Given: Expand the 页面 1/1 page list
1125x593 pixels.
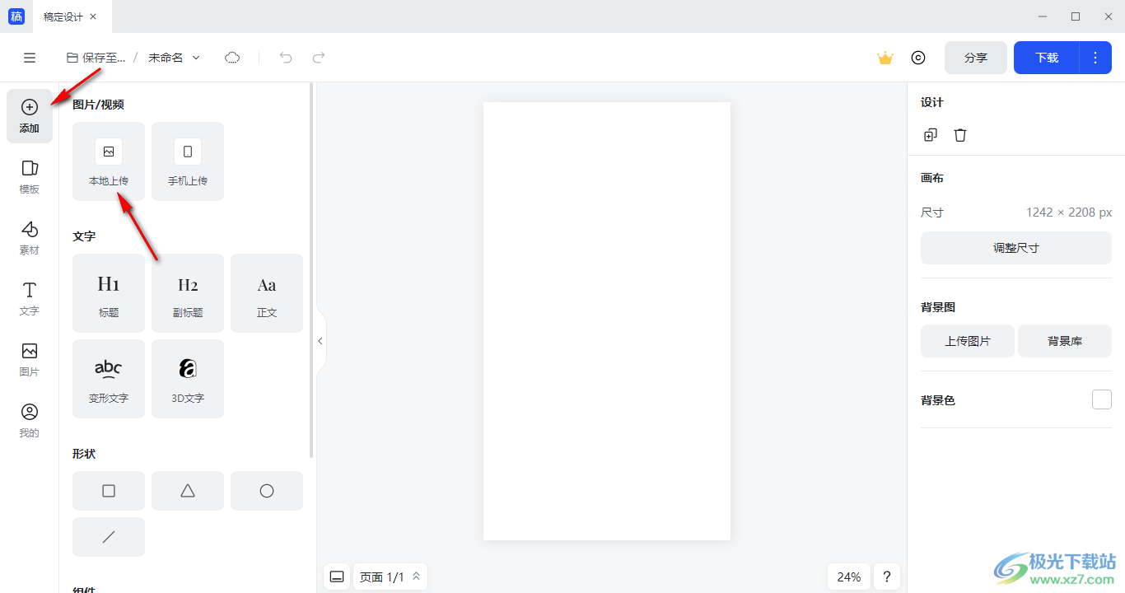Looking at the screenshot, I should pyautogui.click(x=390, y=577).
